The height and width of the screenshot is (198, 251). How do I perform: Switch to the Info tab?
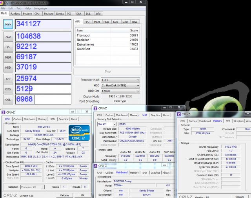[x=98, y=14]
